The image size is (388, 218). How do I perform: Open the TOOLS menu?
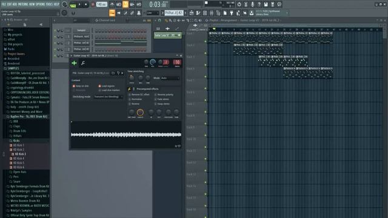50,4
